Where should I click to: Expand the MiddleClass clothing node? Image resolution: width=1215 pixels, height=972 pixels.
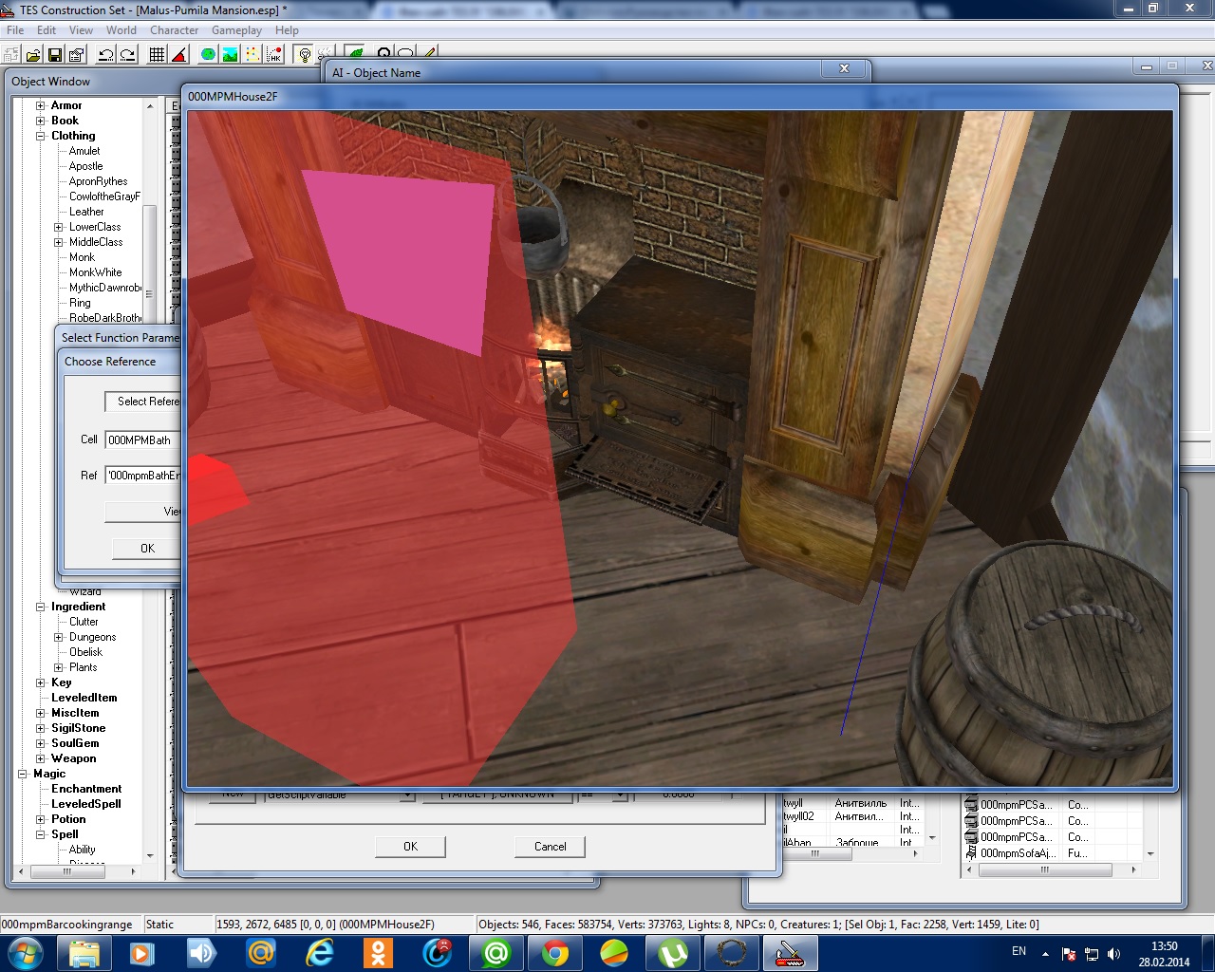59,242
